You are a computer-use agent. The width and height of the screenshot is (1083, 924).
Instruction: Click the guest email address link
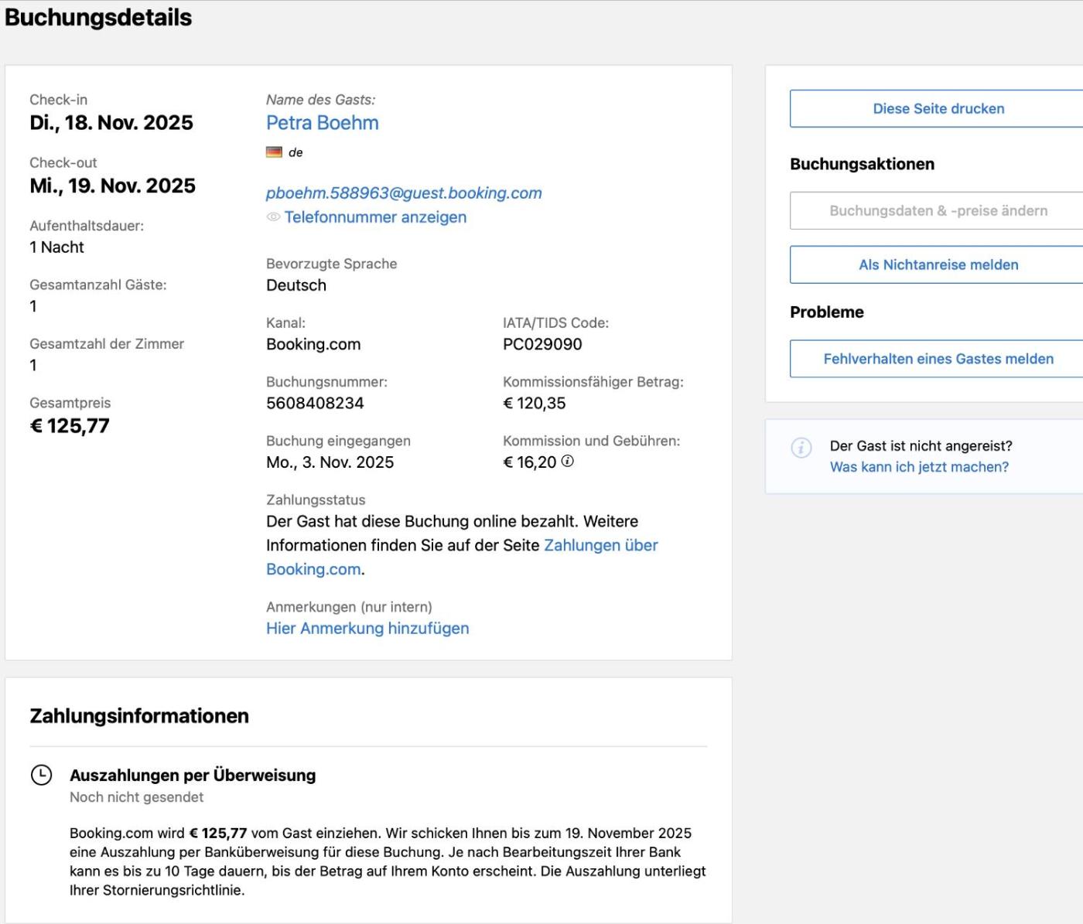coord(404,193)
